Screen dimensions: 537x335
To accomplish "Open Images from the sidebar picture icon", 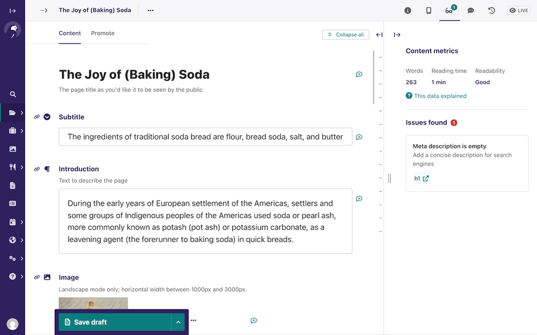I will coord(13,149).
